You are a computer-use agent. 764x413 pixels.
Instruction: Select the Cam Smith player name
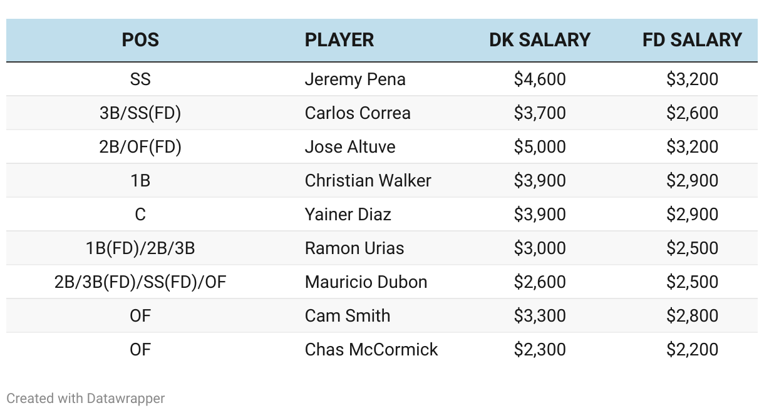[x=348, y=316]
